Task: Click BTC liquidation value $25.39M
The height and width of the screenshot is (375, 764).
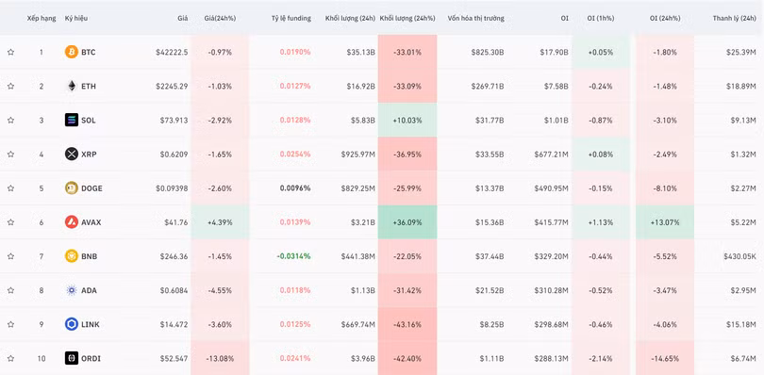Action: coord(741,52)
